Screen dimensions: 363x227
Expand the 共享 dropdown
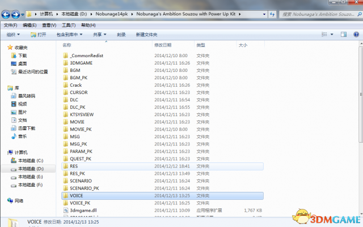100,35
